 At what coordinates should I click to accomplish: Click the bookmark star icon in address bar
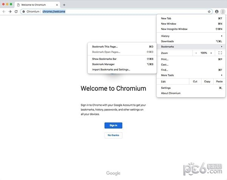[x=209, y=12]
